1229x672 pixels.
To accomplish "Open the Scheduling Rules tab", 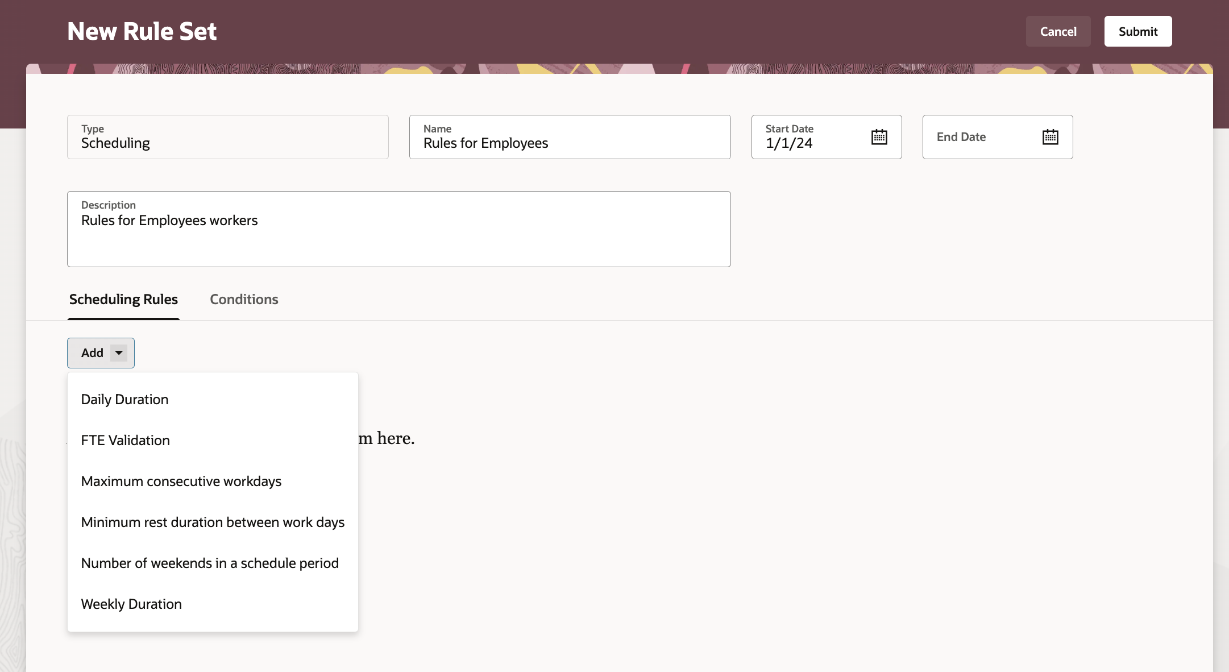I will click(123, 300).
